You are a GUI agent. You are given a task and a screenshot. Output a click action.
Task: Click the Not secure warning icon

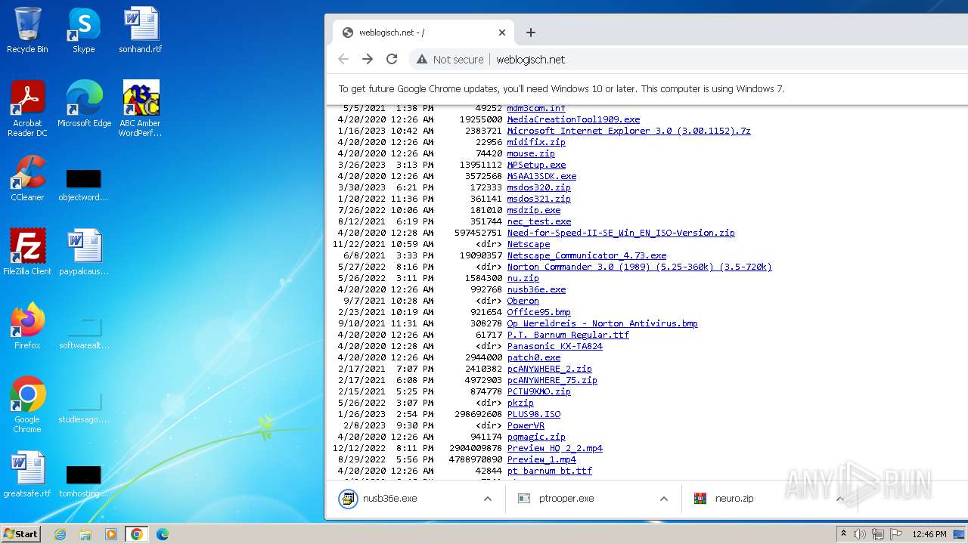coord(422,59)
